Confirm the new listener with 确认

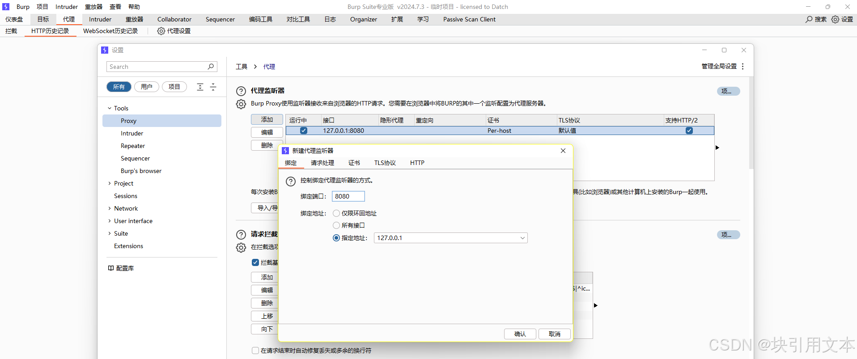coord(520,334)
